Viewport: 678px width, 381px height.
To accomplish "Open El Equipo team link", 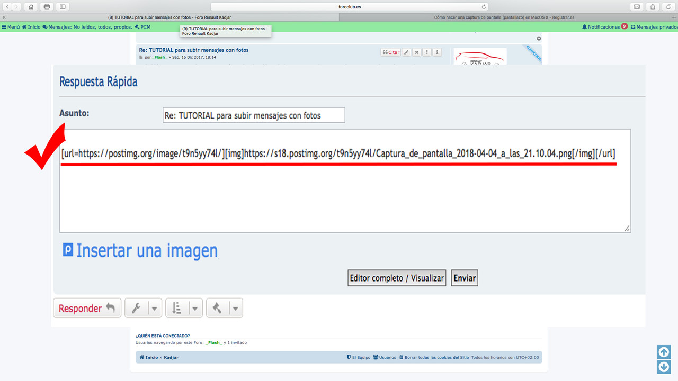I will click(359, 357).
